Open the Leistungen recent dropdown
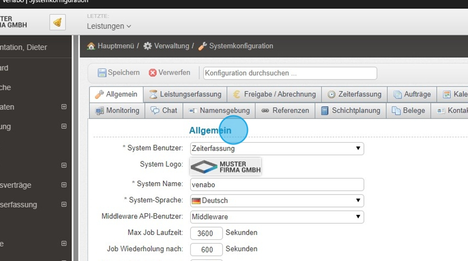 (x=109, y=26)
